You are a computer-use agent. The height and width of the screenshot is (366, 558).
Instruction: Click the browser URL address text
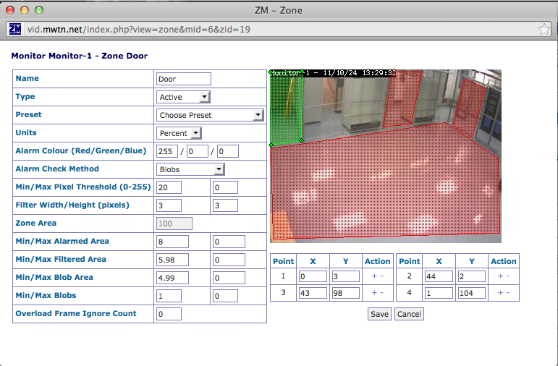click(139, 29)
